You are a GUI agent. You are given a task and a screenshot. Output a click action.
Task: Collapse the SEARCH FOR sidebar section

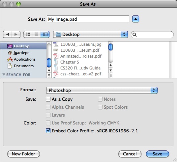point(4,74)
